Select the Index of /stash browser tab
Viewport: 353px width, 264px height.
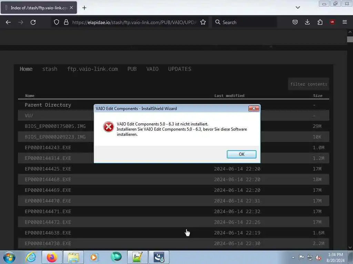[39, 8]
